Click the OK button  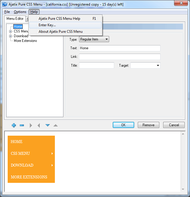tap(123, 125)
